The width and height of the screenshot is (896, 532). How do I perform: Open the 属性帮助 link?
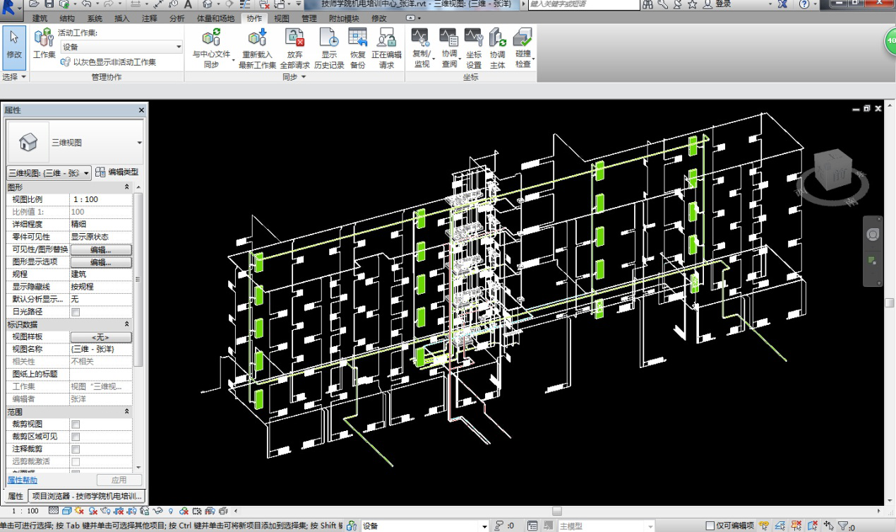(22, 480)
